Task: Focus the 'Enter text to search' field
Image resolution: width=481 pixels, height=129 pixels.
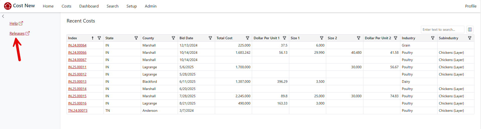Action: click(x=442, y=29)
